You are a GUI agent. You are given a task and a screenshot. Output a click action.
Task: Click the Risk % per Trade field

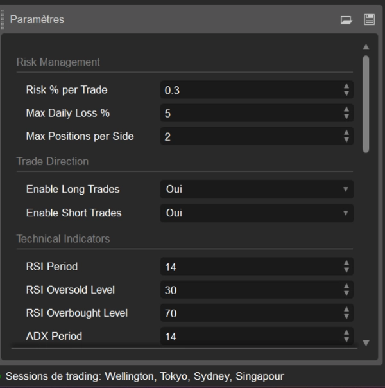[250, 90]
